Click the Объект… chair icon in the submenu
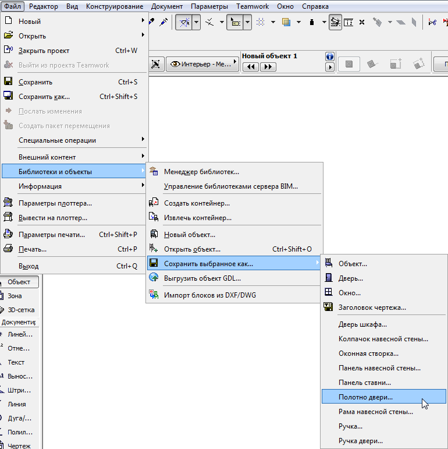The width and height of the screenshot is (448, 449). click(328, 263)
